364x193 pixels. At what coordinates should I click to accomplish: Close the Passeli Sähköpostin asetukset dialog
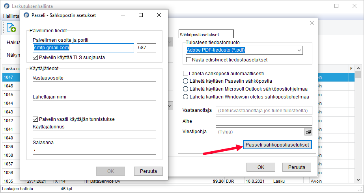coord(159,15)
